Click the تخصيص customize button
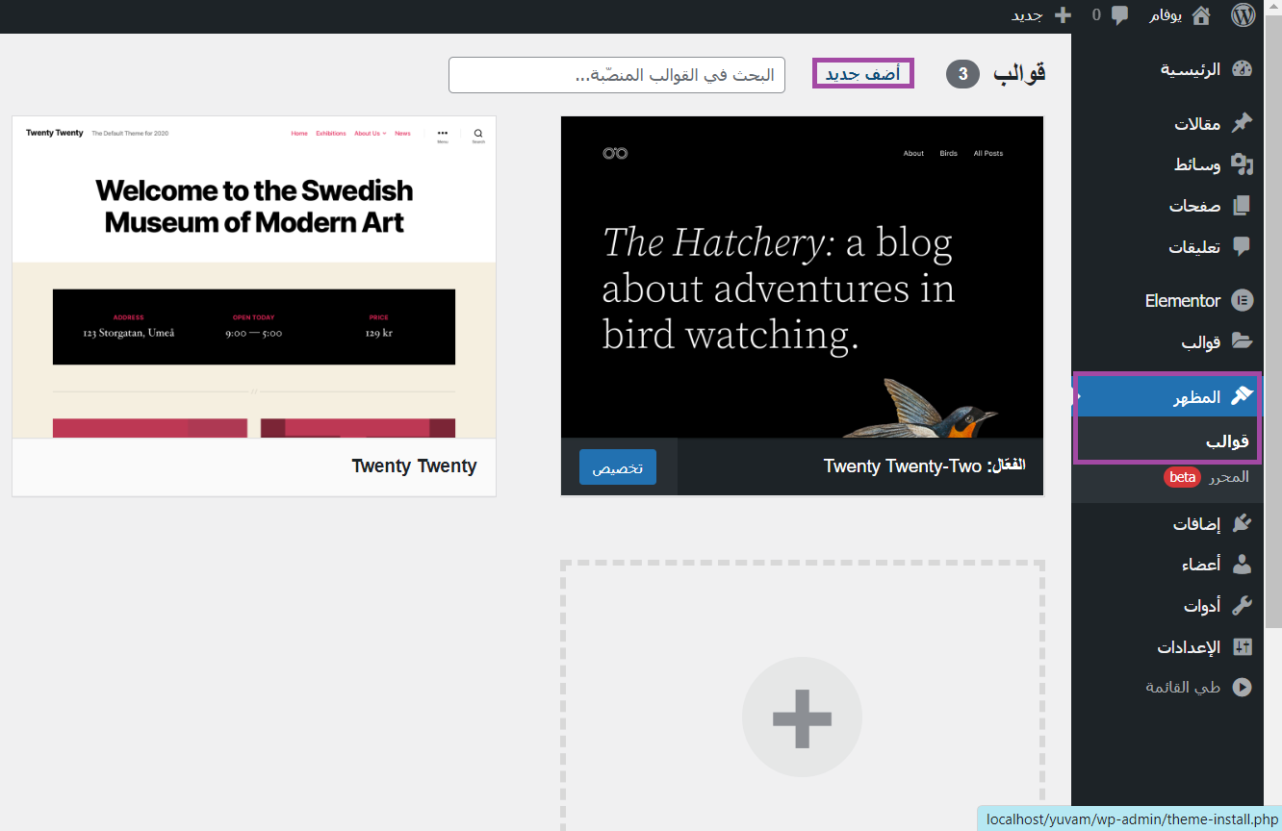The image size is (1282, 831). pos(618,467)
